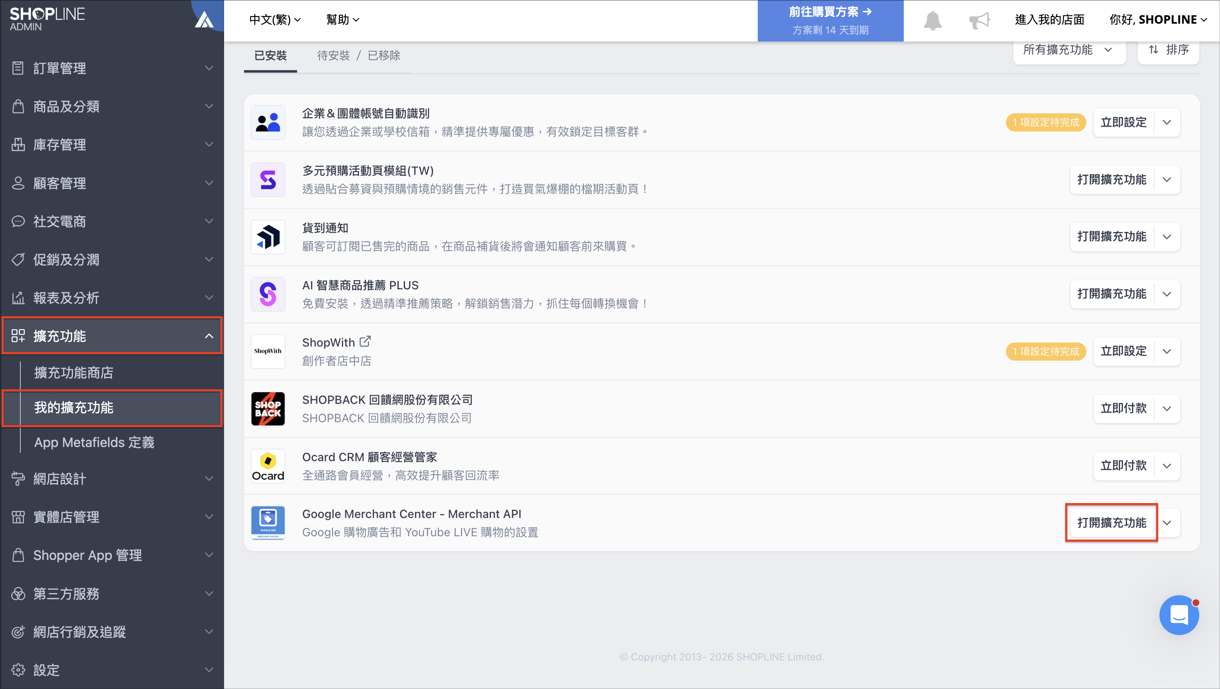Click the 貨到通知 app title
The height and width of the screenshot is (689, 1220).
(325, 228)
